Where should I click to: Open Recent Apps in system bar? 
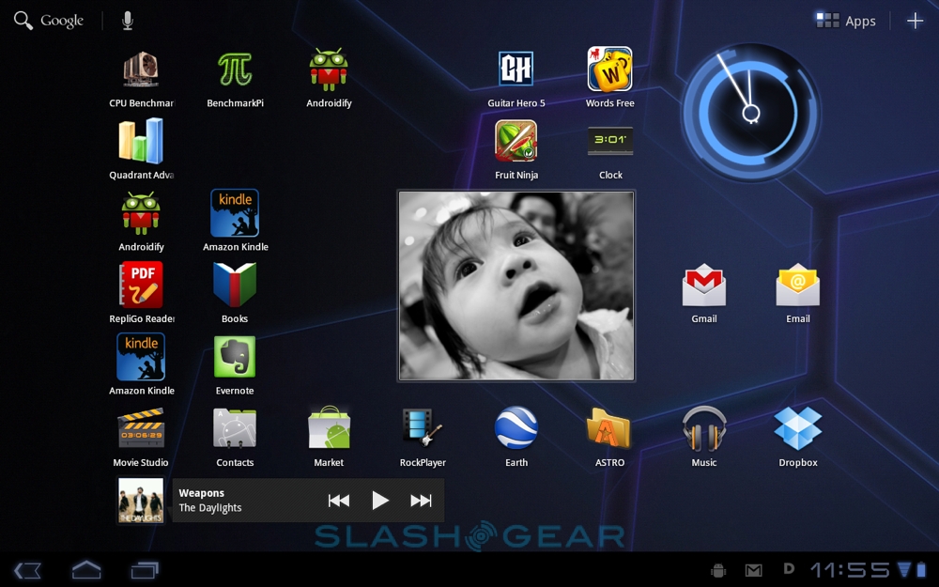[145, 570]
